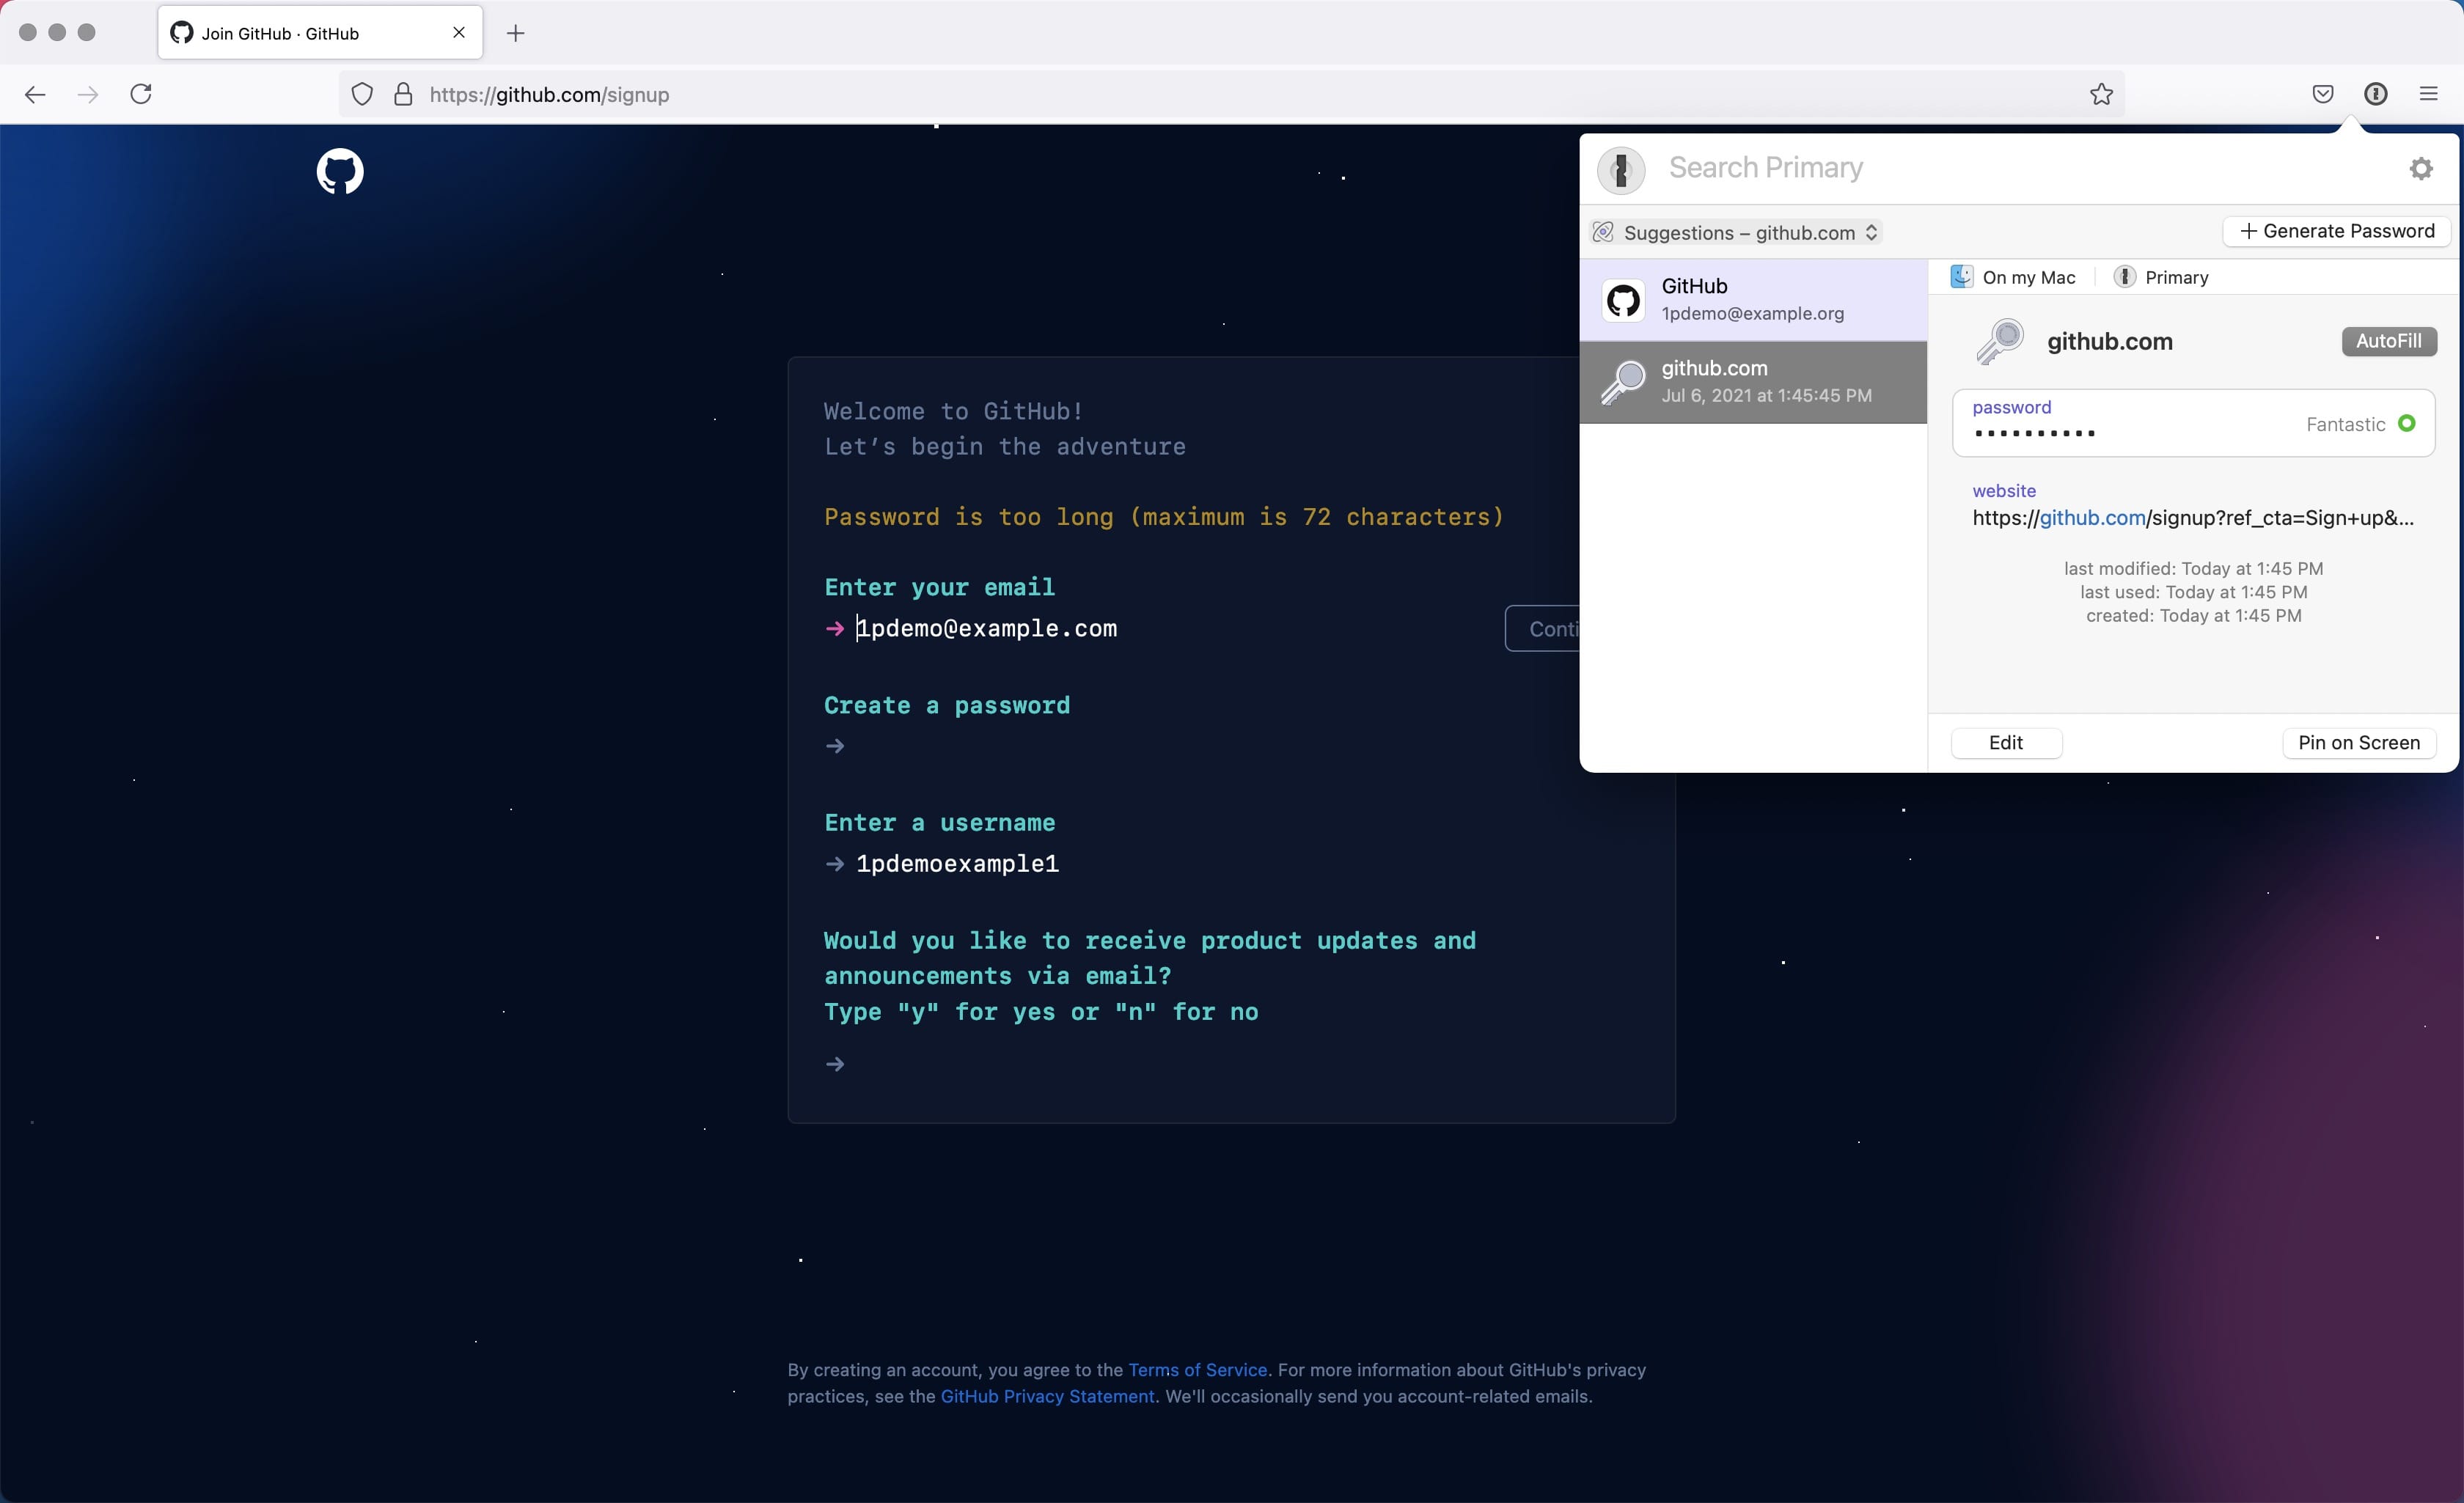Click the Terms of Service link
The image size is (2464, 1503).
pyautogui.click(x=1195, y=1370)
